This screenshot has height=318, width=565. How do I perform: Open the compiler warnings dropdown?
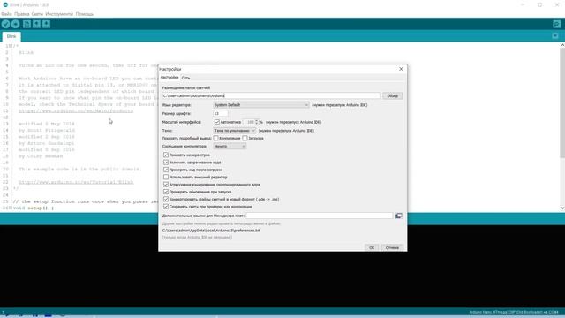pos(230,146)
